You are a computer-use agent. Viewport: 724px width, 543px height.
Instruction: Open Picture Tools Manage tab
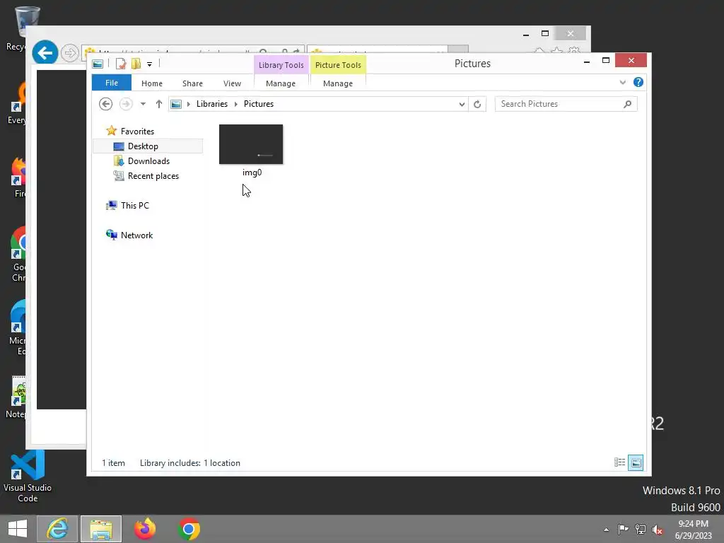click(338, 83)
